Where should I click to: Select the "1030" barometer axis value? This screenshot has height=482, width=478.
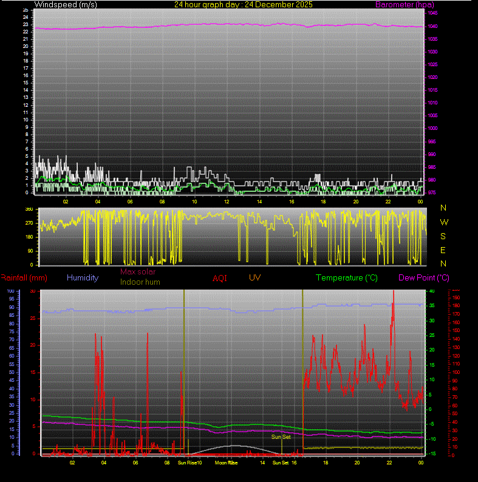[432, 52]
